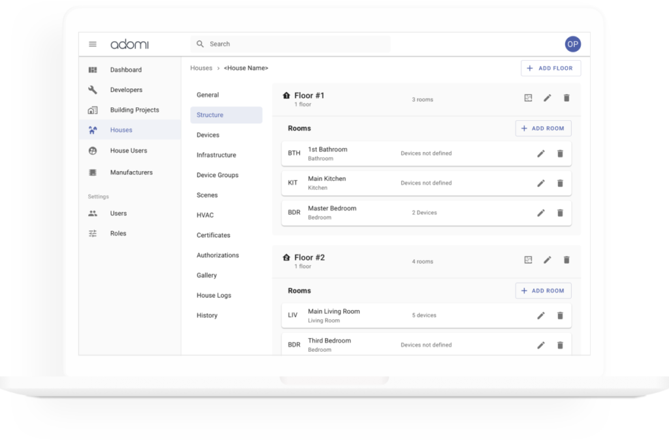Click the Roles sliders icon
Image resolution: width=669 pixels, height=440 pixels.
[x=93, y=233]
